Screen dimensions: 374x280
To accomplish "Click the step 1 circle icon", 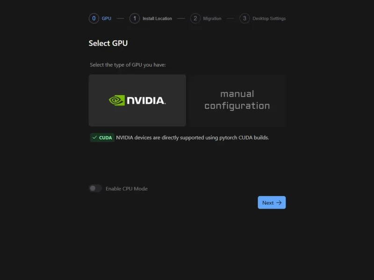I will tap(135, 18).
